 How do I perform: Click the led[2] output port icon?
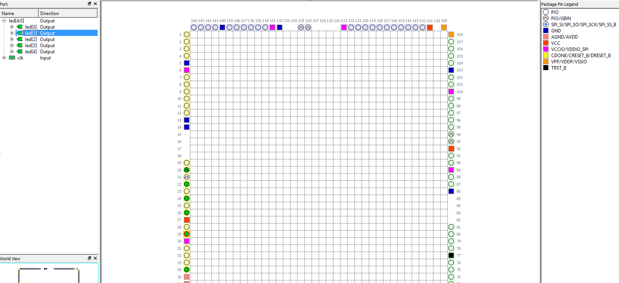coord(20,39)
